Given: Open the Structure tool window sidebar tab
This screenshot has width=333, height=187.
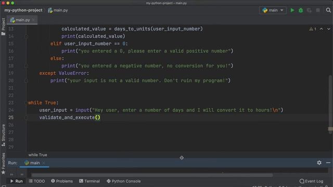Looking at the screenshot, I should (3, 135).
